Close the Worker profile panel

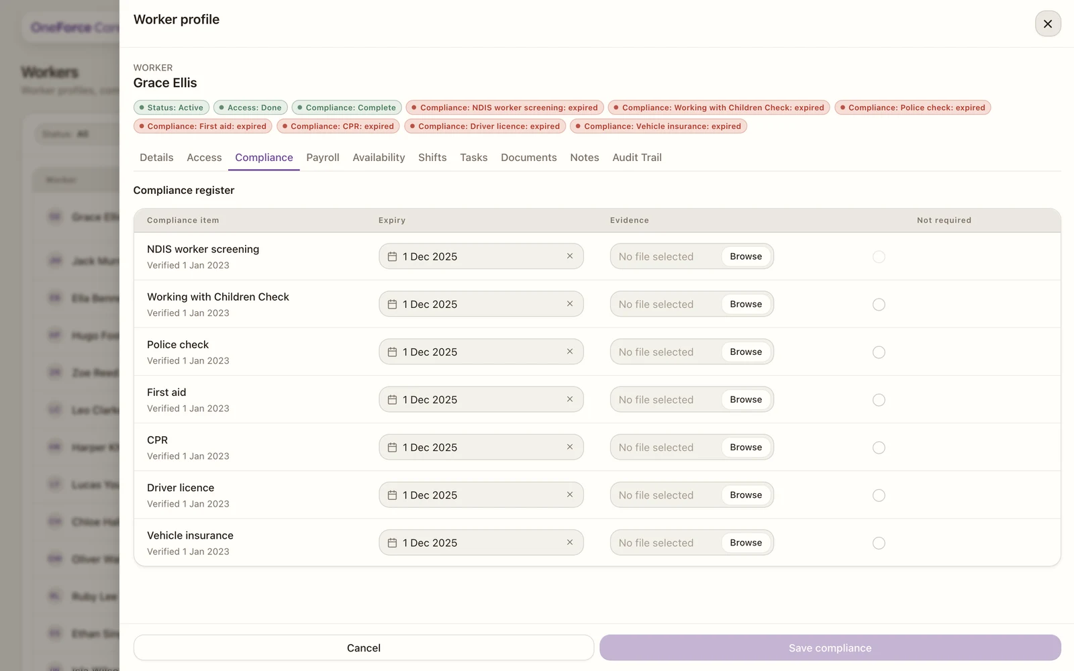click(1047, 23)
